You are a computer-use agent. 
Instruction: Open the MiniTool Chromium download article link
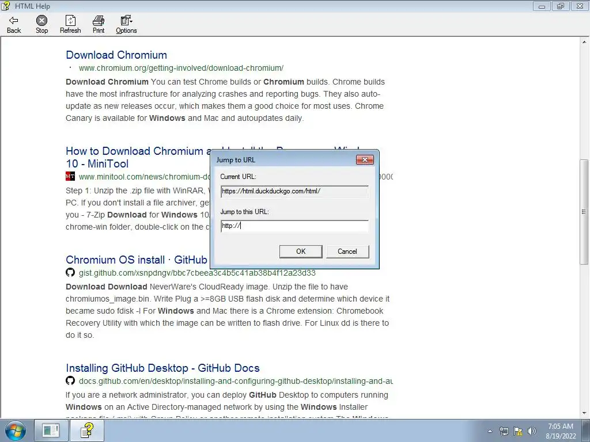[x=138, y=157]
